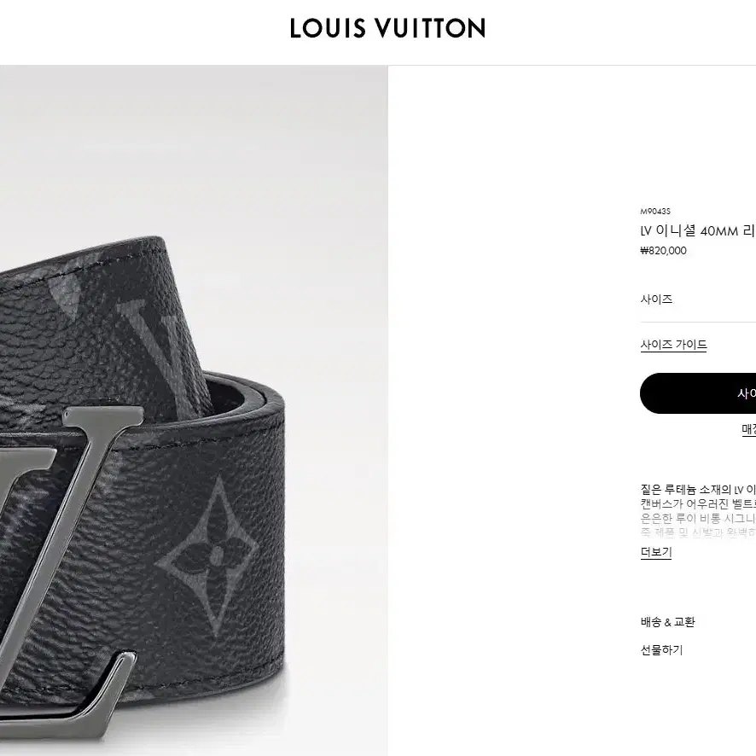Open the 사이즈 가이드 link
Viewport: 756px width, 756px height.
(x=673, y=345)
